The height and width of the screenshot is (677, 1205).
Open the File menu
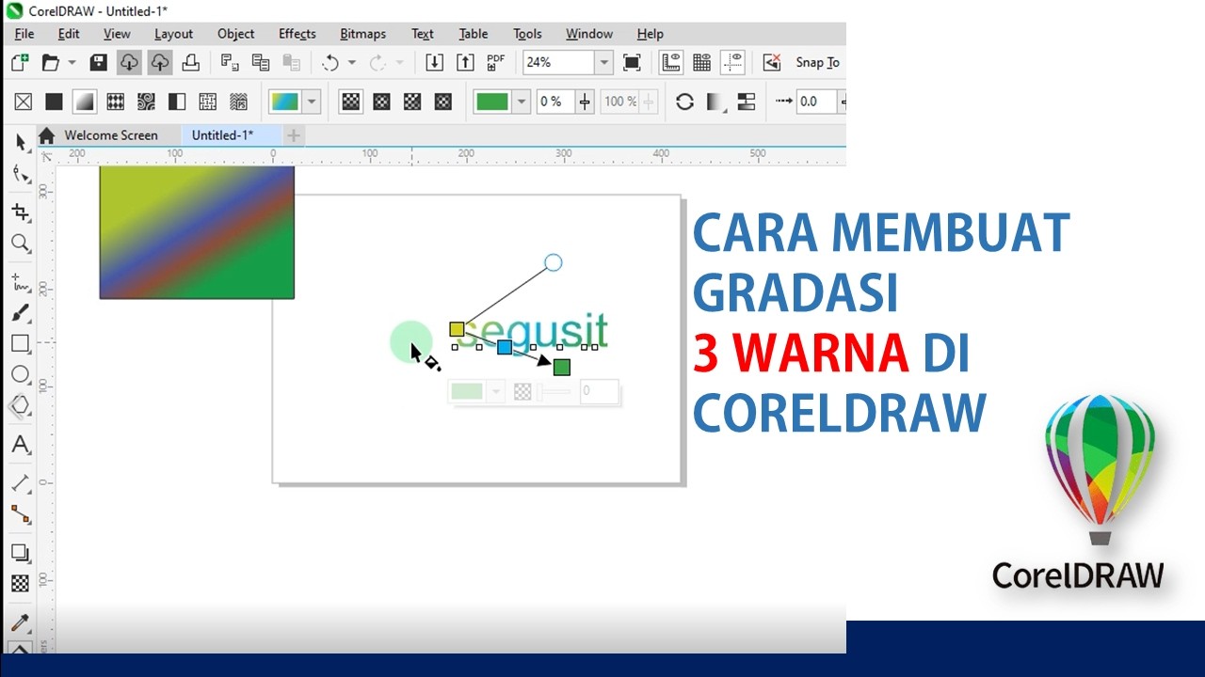24,34
